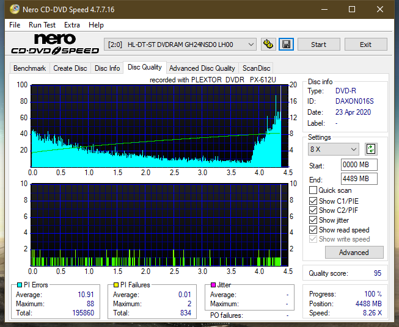The image size is (399, 327).
Task: Click the Nero app icon in title bar
Action: click(15, 9)
